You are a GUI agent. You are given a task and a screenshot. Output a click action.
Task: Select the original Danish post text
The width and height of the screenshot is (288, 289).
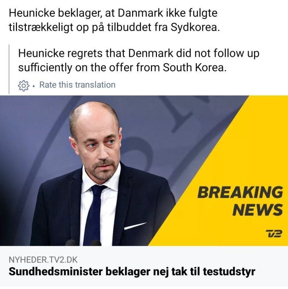pos(114,20)
